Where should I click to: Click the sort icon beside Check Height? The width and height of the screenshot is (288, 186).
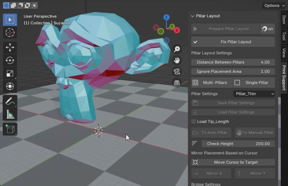(x=195, y=144)
